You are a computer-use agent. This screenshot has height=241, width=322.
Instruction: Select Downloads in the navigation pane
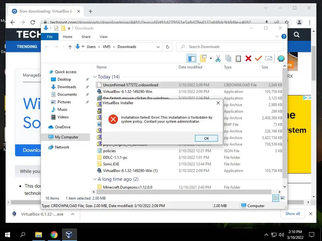67,87
